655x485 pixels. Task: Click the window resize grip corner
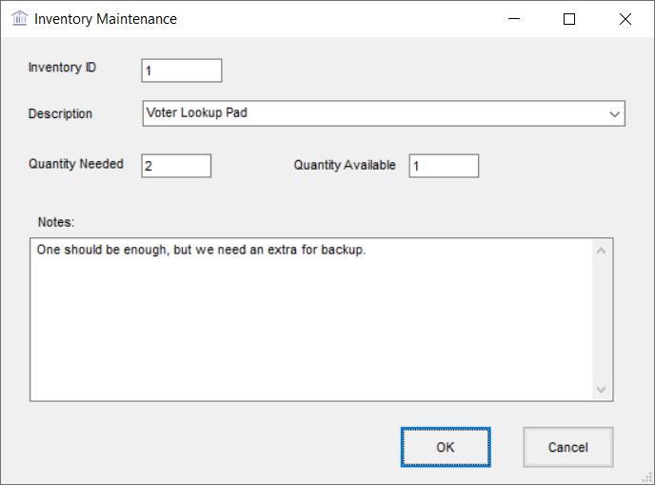tap(647, 477)
